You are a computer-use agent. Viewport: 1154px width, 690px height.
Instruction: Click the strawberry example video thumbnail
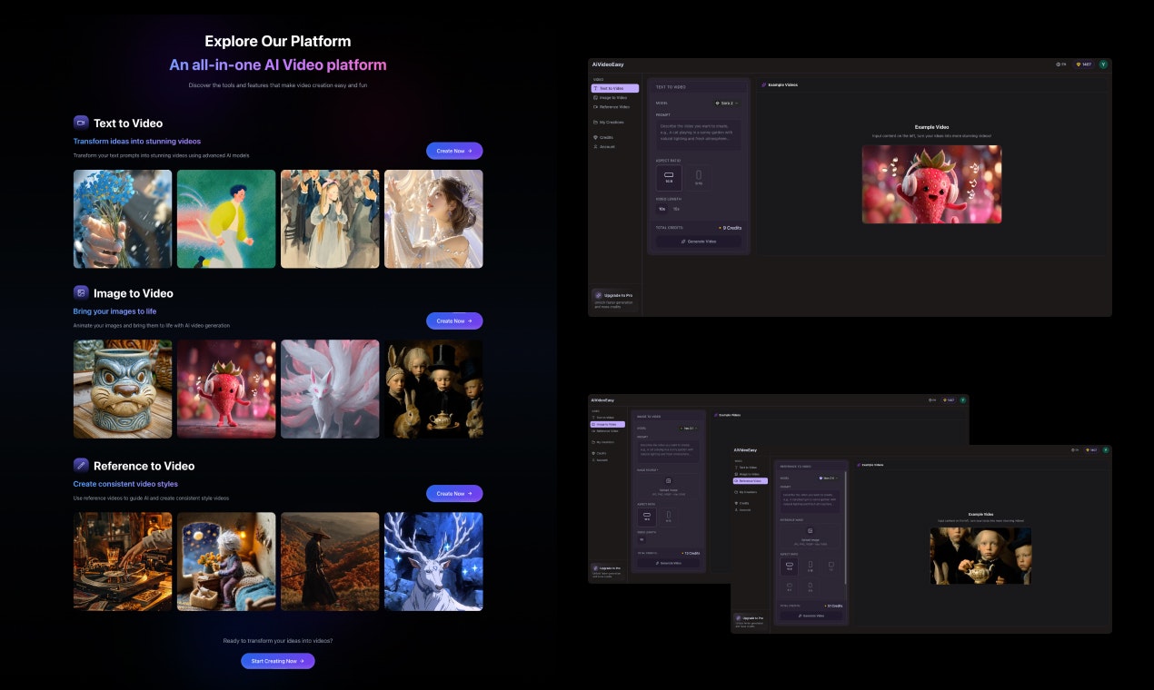(x=931, y=183)
